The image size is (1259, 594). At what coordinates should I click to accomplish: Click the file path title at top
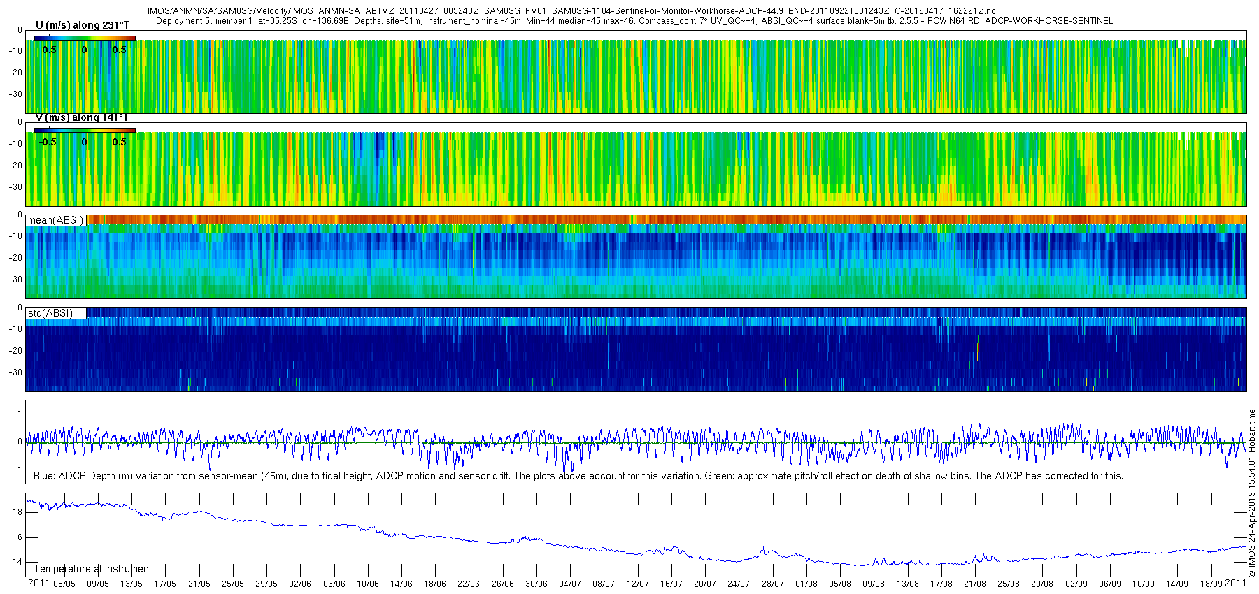(x=571, y=11)
